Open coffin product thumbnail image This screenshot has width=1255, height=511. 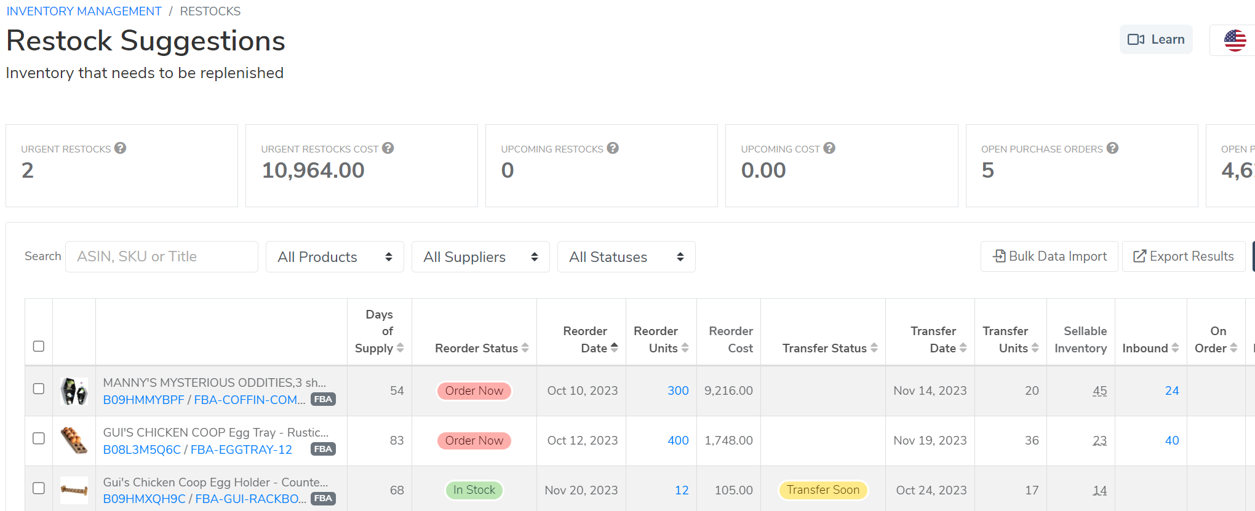(x=74, y=391)
